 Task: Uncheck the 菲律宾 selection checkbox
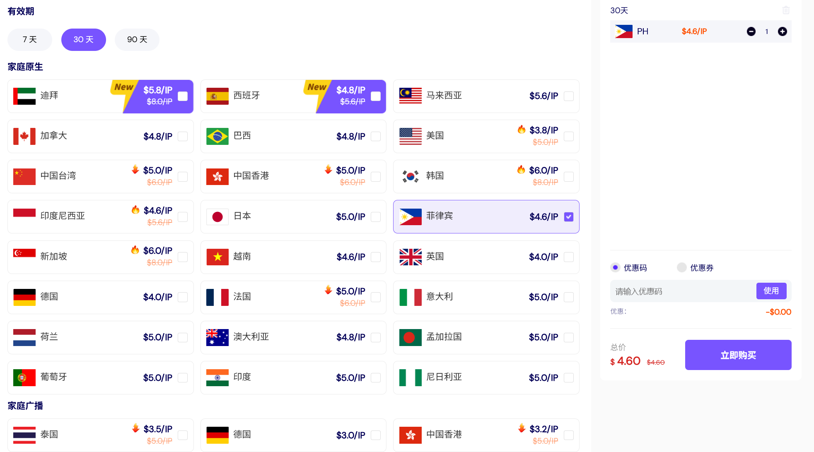tap(569, 216)
